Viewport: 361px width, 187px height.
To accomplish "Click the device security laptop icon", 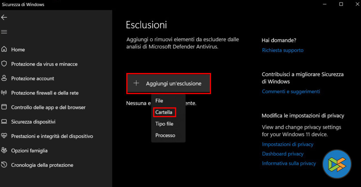I will coord(4,122).
